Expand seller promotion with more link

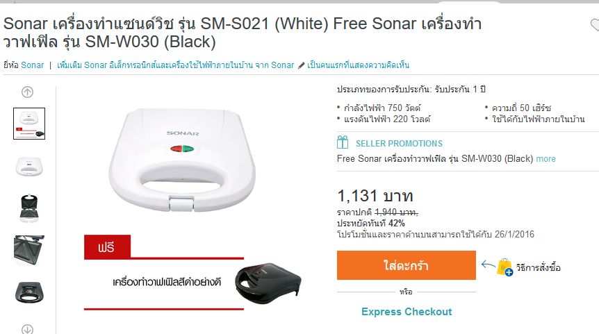click(545, 159)
